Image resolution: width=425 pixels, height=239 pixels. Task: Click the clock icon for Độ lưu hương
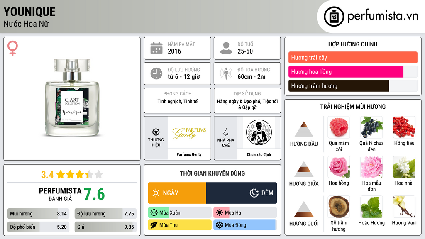pos(156,73)
